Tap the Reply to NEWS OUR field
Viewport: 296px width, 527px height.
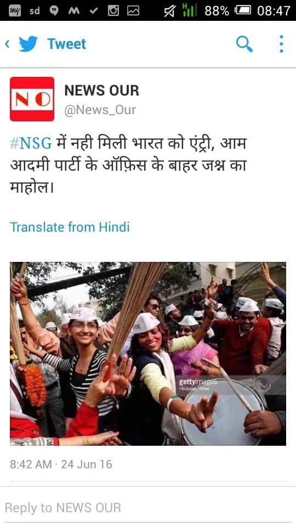coord(148,507)
